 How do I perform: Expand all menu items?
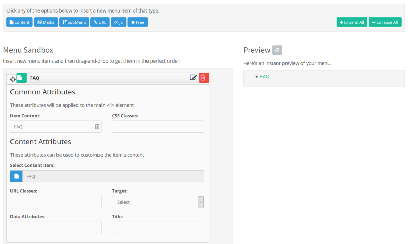tap(352, 22)
